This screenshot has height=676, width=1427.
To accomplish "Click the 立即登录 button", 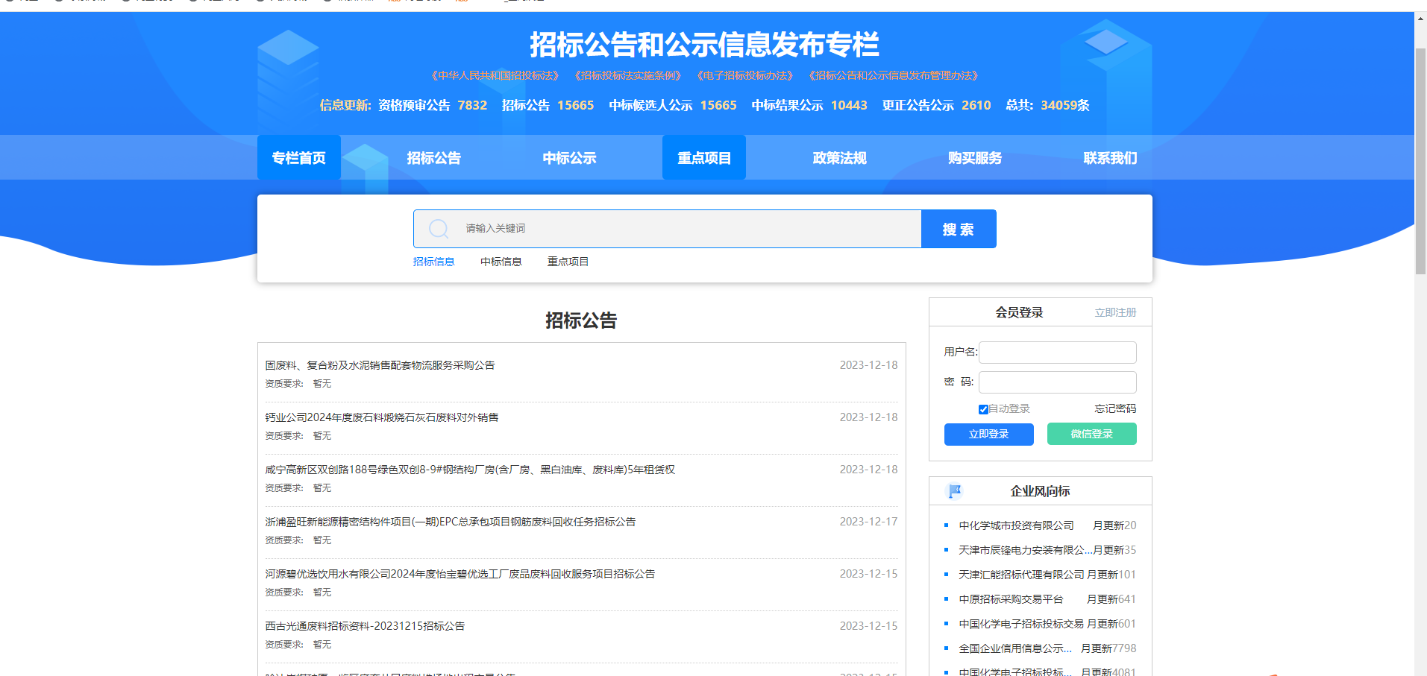I will pos(989,434).
